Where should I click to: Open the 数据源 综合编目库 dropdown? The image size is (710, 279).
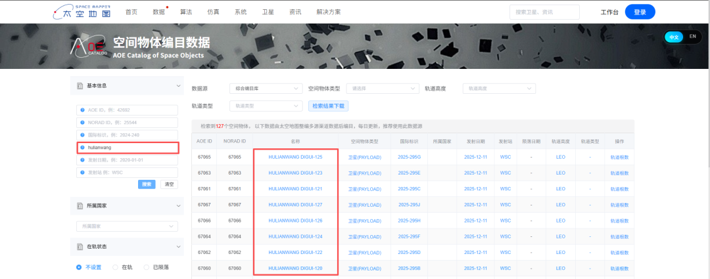click(x=266, y=89)
